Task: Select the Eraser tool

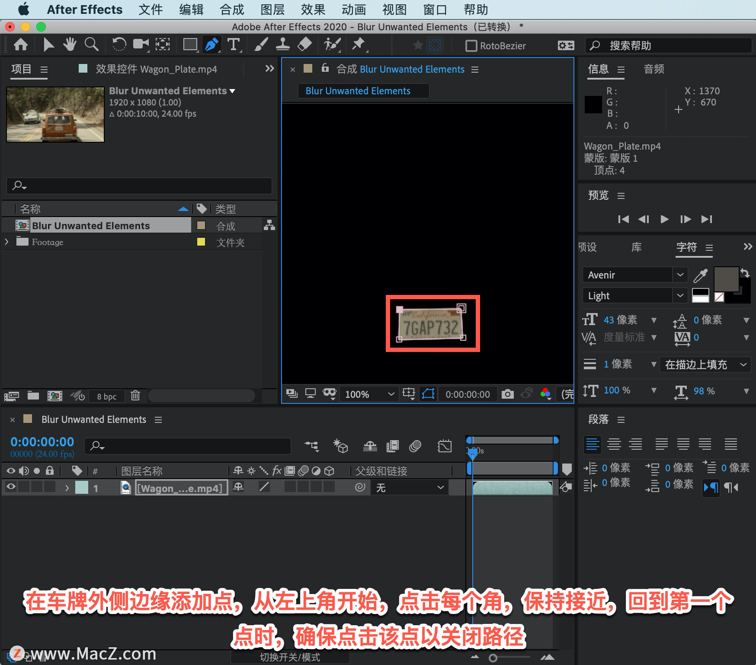Action: pyautogui.click(x=305, y=45)
